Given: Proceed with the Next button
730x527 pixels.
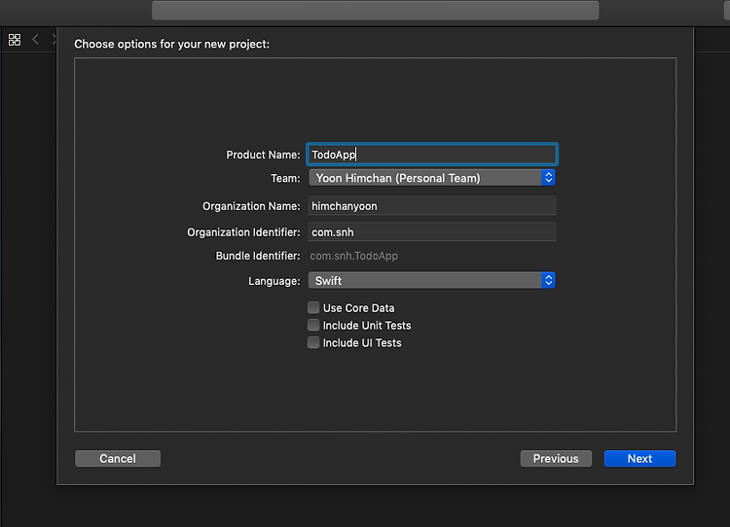Looking at the screenshot, I should pos(639,459).
